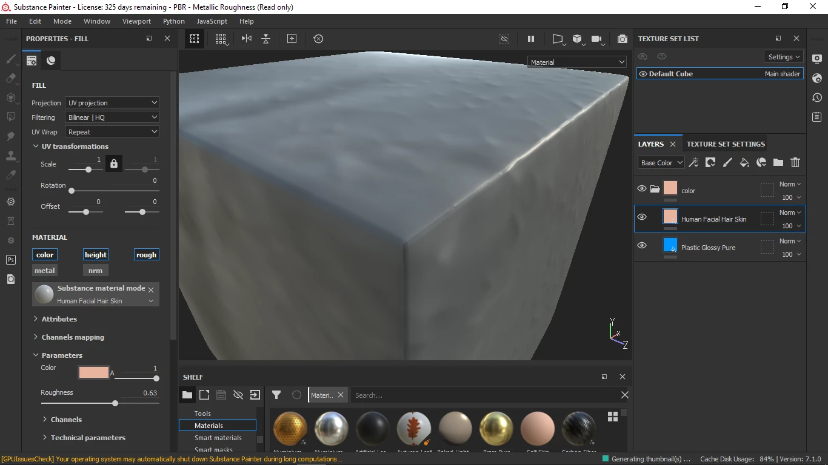This screenshot has width=828, height=465.
Task: Open the camera screenshot tool
Action: pos(623,39)
